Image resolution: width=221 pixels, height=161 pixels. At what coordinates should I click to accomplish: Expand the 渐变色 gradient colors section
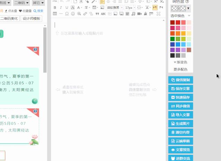(x=181, y=62)
